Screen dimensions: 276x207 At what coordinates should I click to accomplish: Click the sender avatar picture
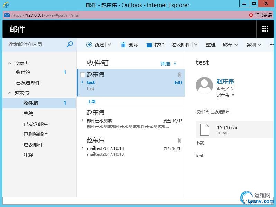[204, 85]
